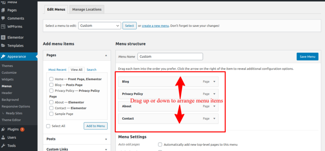Open Pages in the admin sidebar

tap(12, 10)
